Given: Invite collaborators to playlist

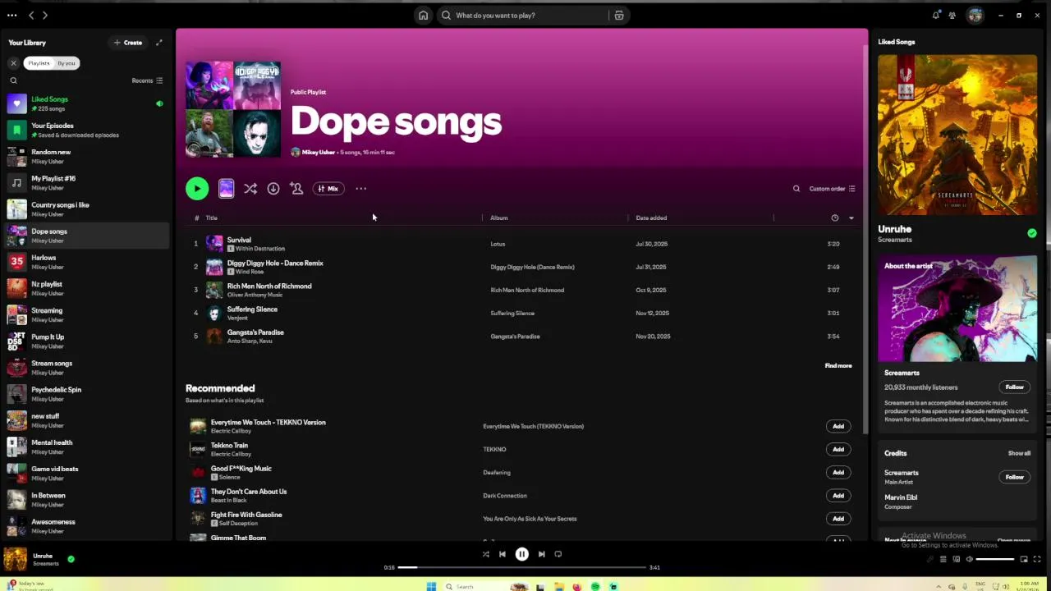Looking at the screenshot, I should pos(296,189).
